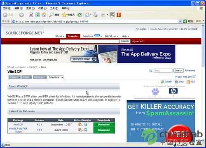Click monitor package icon for WinSCP row

pyautogui.click(x=85, y=125)
